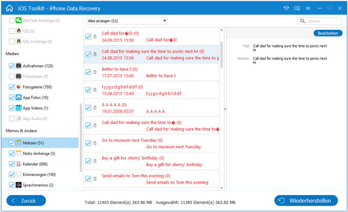
Task: Open the feedback chat icon in title bar
Action: pos(297,9)
